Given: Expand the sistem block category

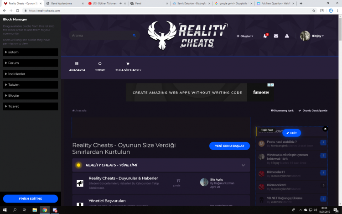Looking at the screenshot, I should pyautogui.click(x=30, y=52).
